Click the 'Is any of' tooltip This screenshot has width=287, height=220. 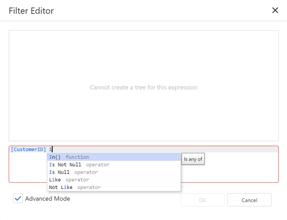tap(193, 159)
